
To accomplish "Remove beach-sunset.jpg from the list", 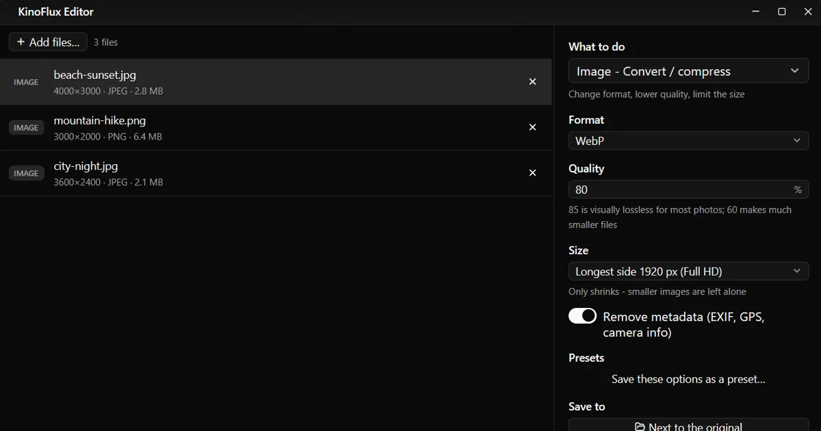I will 532,82.
